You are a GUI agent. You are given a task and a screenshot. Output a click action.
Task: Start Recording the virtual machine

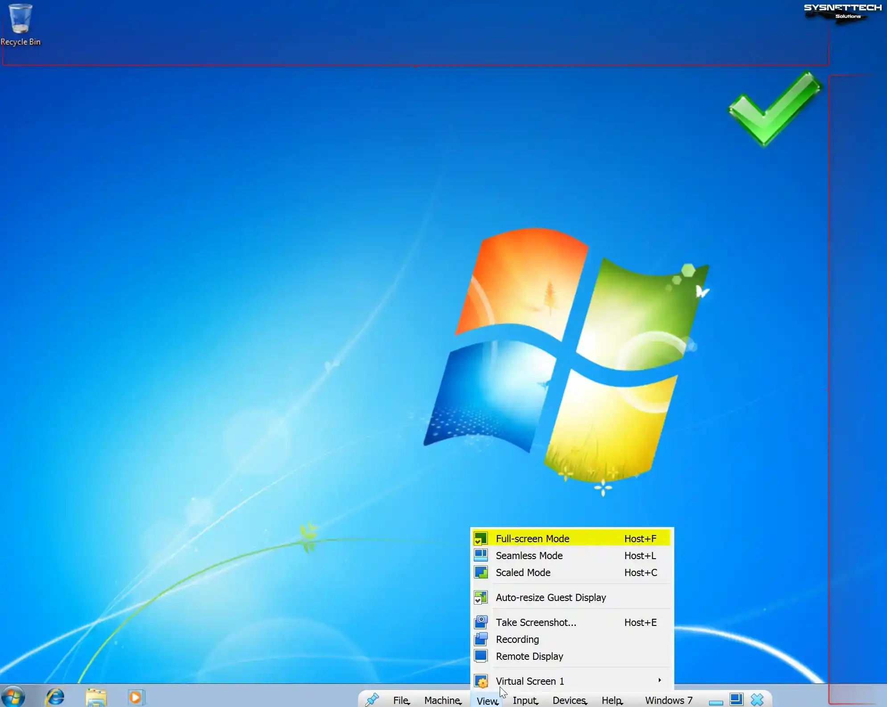(517, 638)
